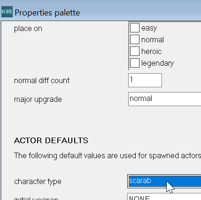The width and height of the screenshot is (201, 200).
Task: Click the Properties palette title text
Action: pyautogui.click(x=47, y=13)
